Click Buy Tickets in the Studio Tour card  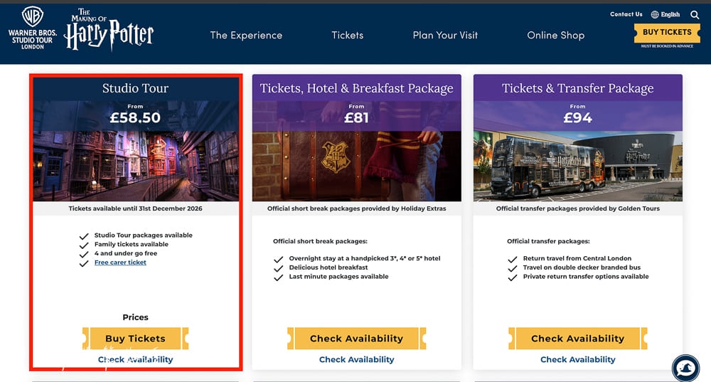pyautogui.click(x=136, y=339)
